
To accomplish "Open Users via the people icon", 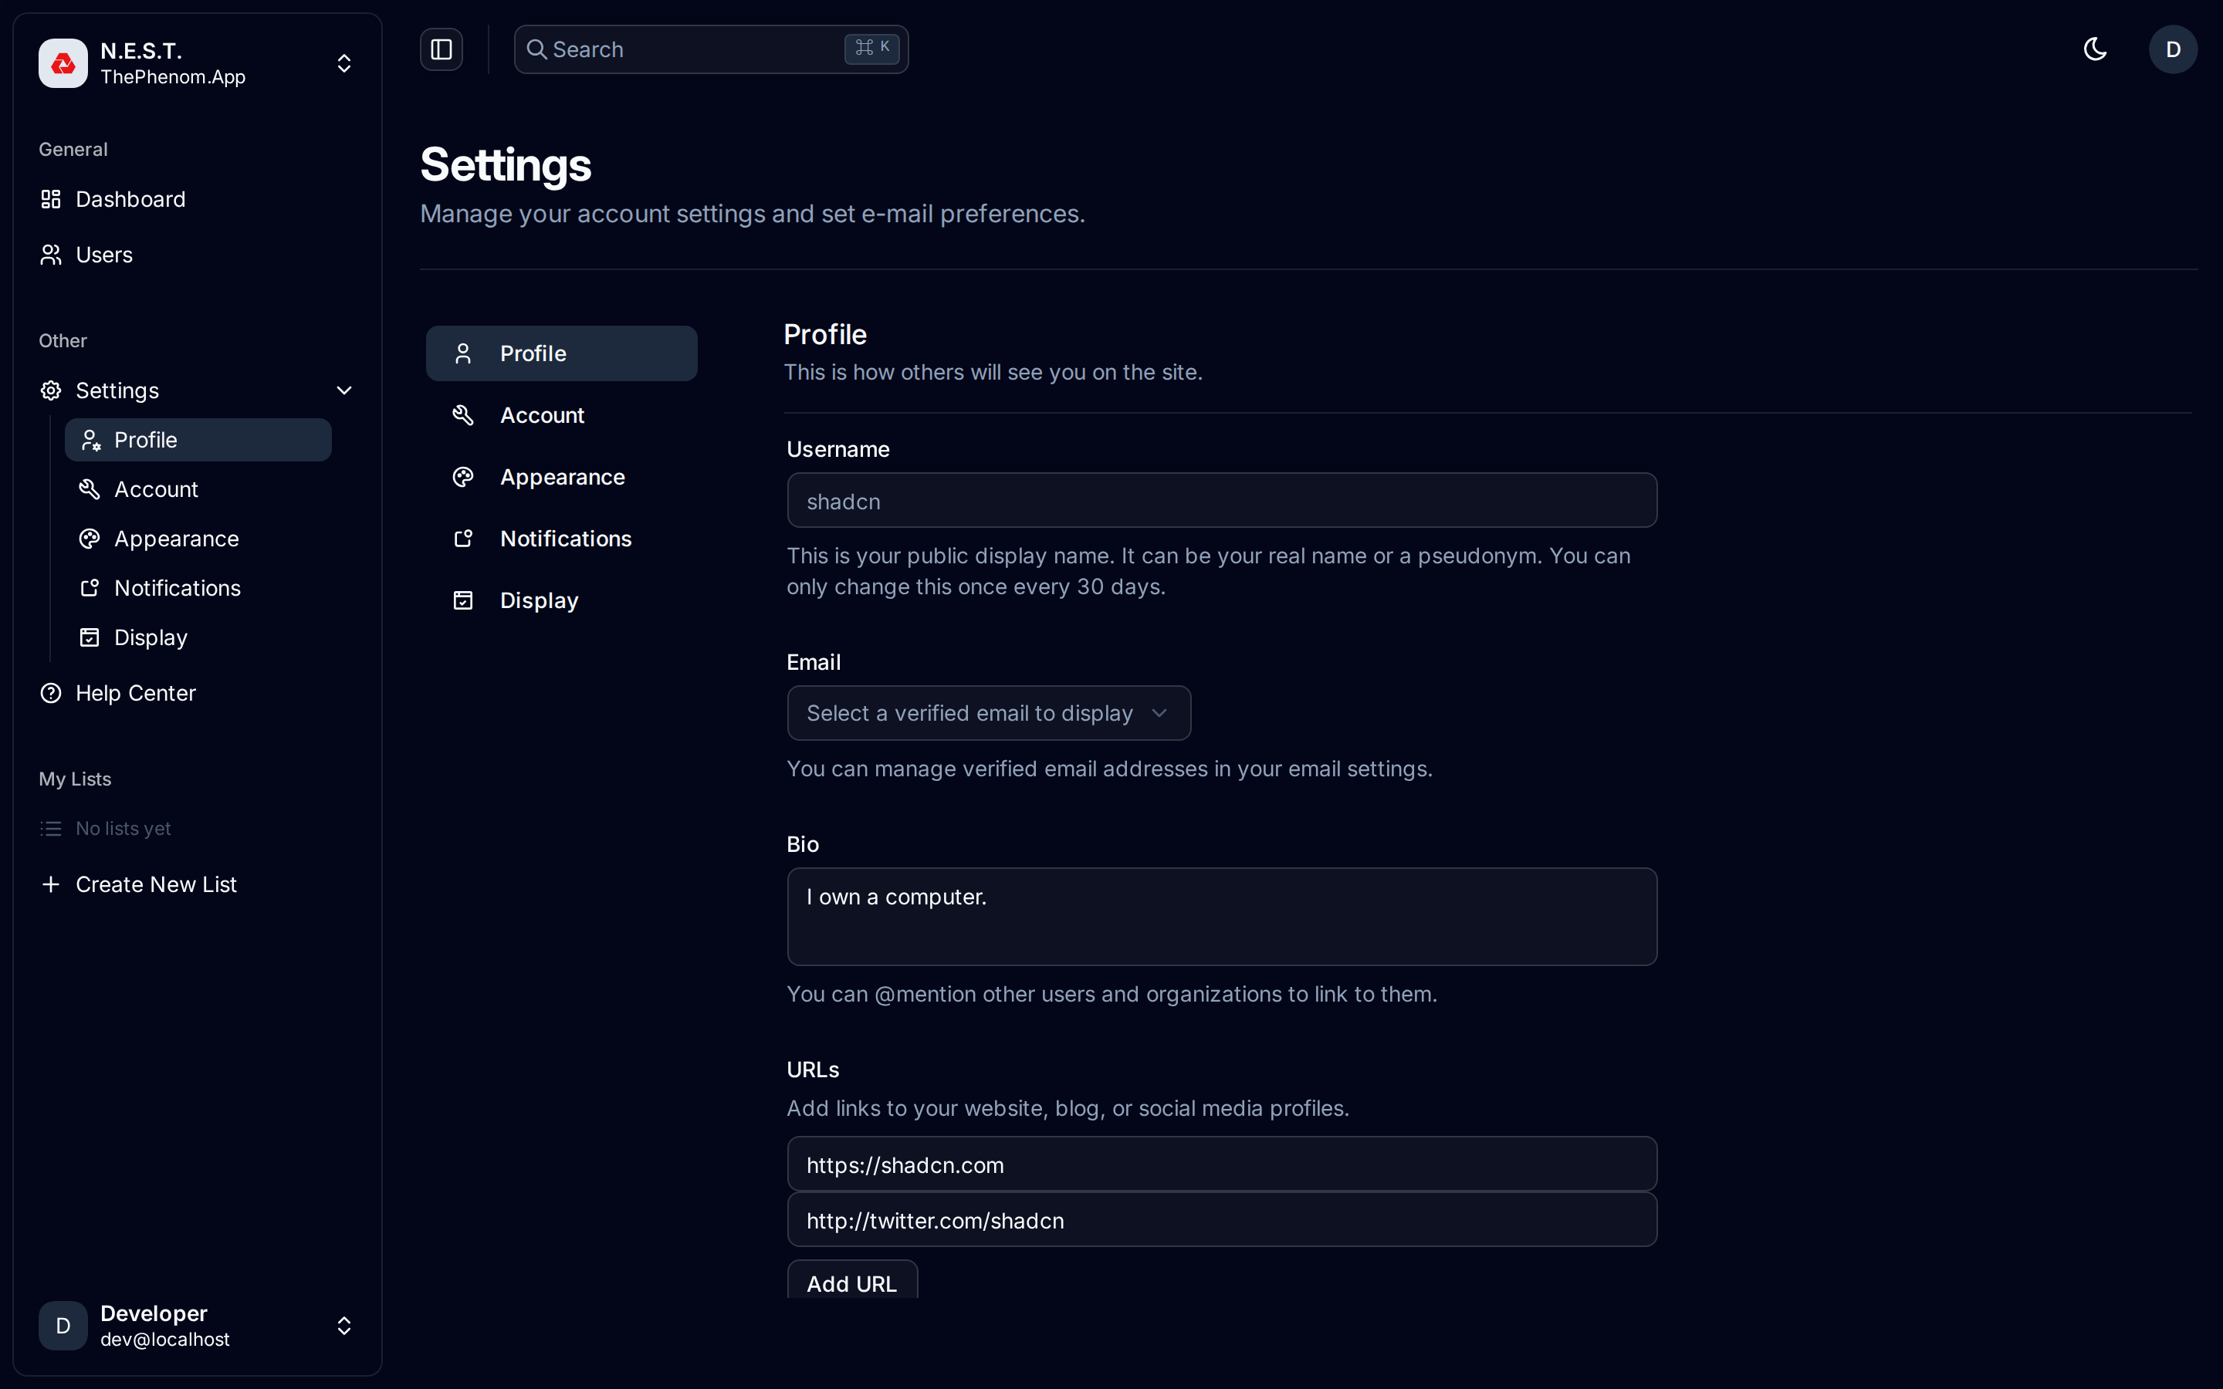I will (50, 255).
